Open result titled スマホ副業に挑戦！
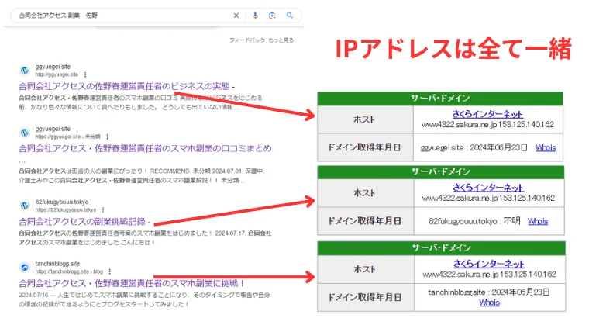 (132, 283)
